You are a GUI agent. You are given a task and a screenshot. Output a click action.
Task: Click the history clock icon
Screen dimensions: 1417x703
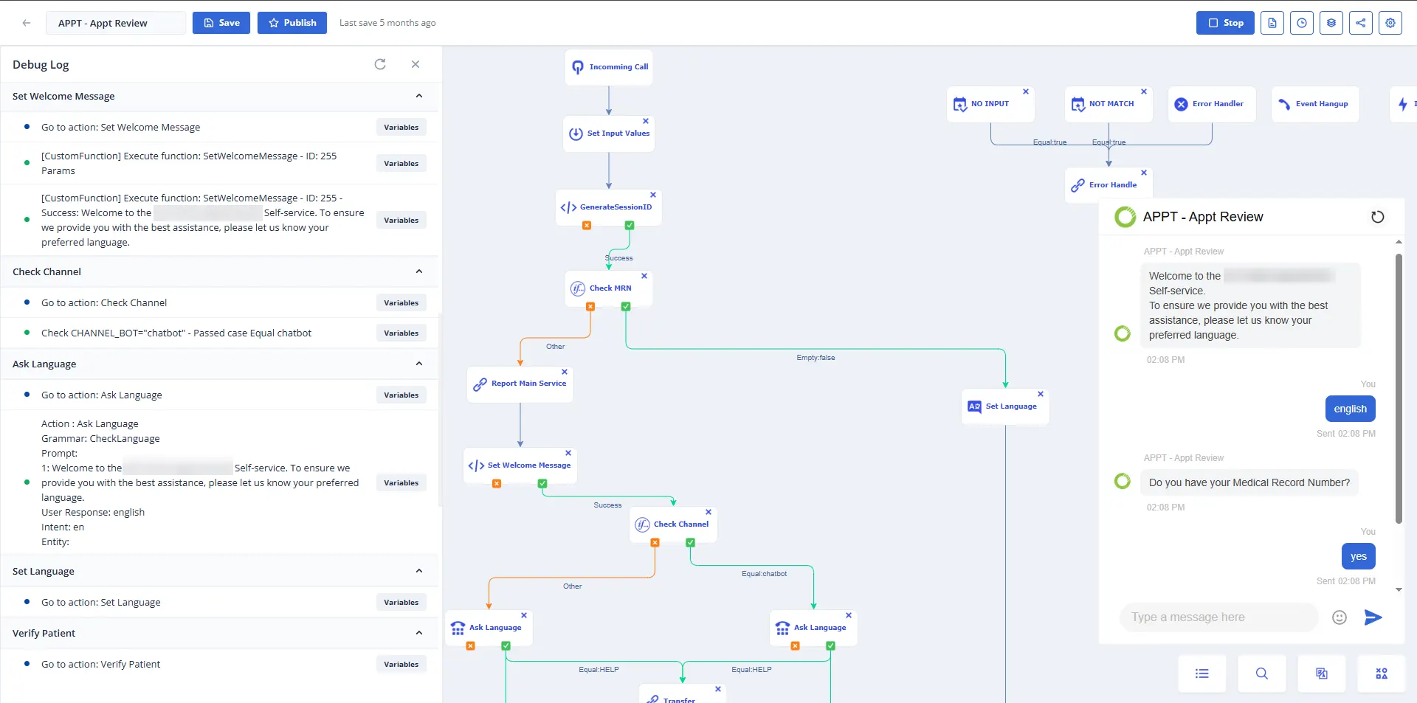(1302, 23)
